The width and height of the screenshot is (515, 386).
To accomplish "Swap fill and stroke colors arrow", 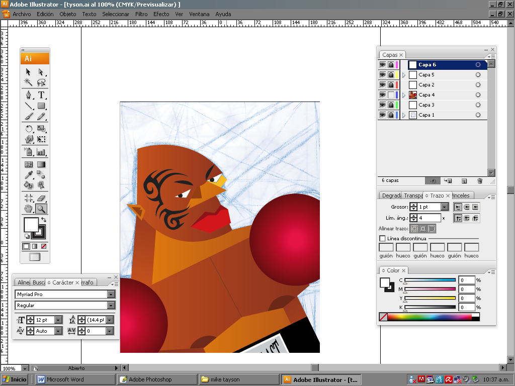I will click(x=43, y=220).
